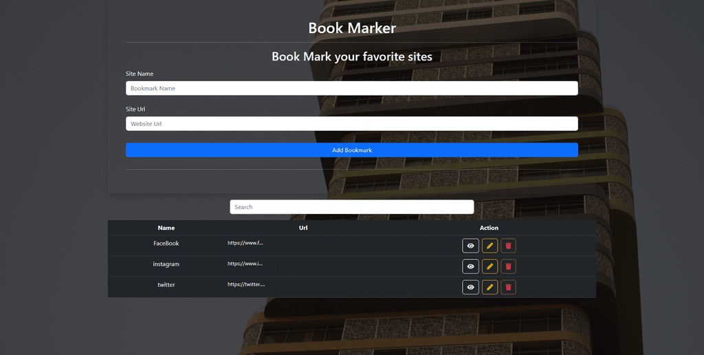Click the https://twitter.... url text
Image resolution: width=704 pixels, height=355 pixels.
click(x=246, y=284)
